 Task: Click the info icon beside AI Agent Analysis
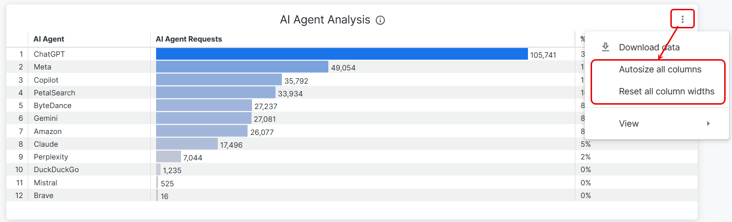[x=380, y=21]
